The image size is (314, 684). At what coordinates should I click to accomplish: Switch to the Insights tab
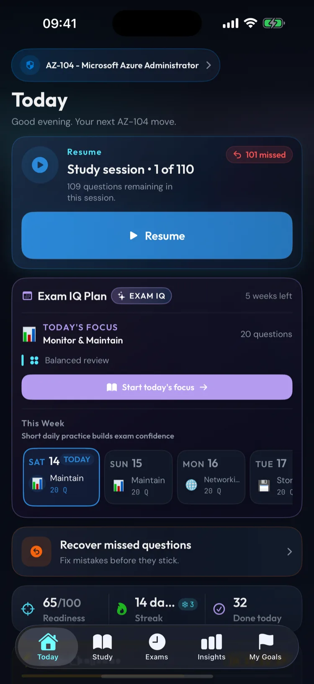click(x=211, y=647)
